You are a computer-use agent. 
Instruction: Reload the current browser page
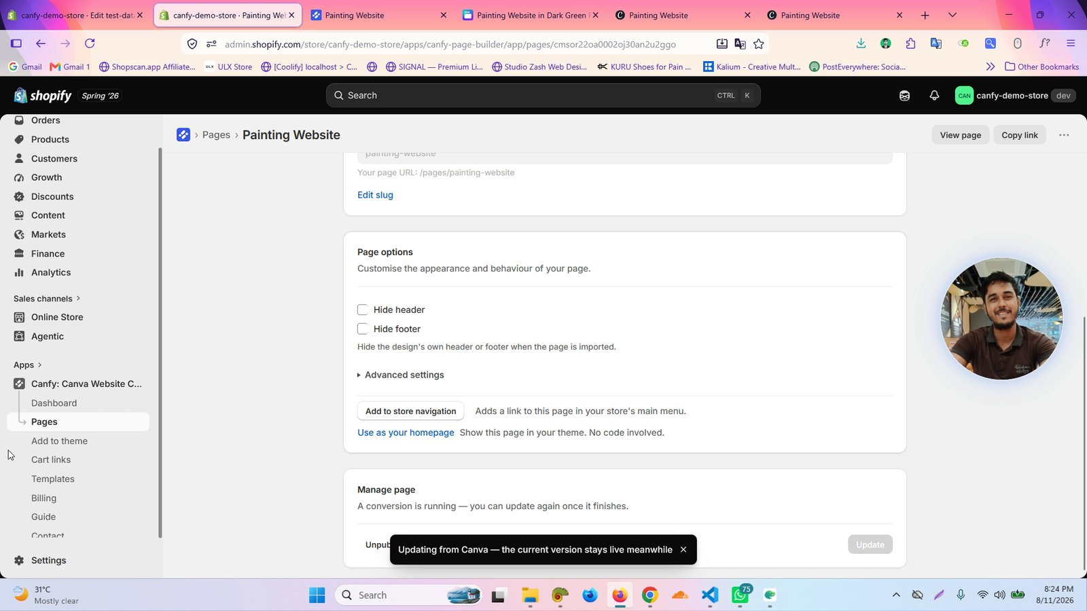[x=90, y=43]
